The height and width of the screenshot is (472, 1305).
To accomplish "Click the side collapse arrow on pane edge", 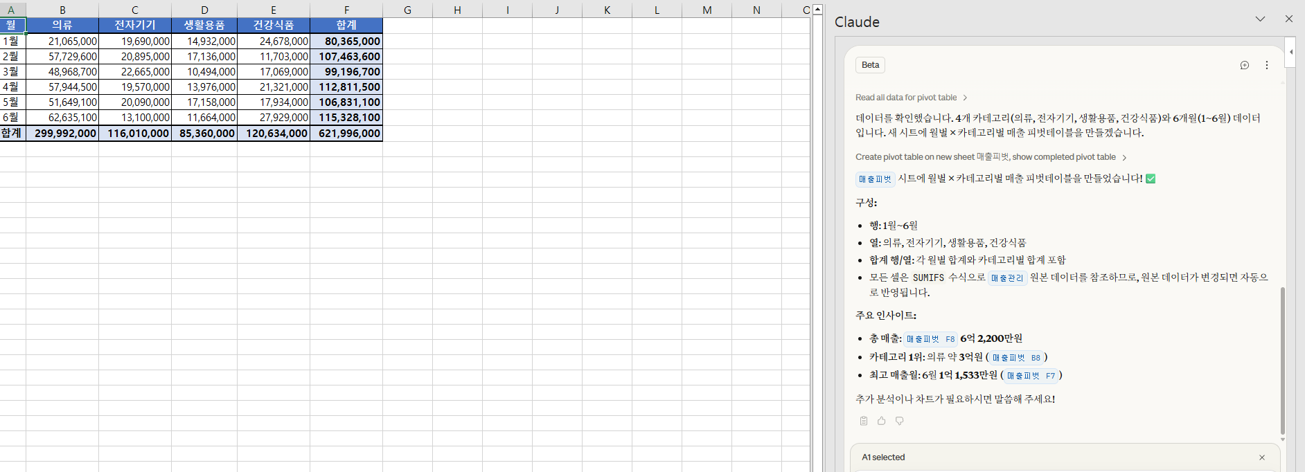I will coord(1290,52).
